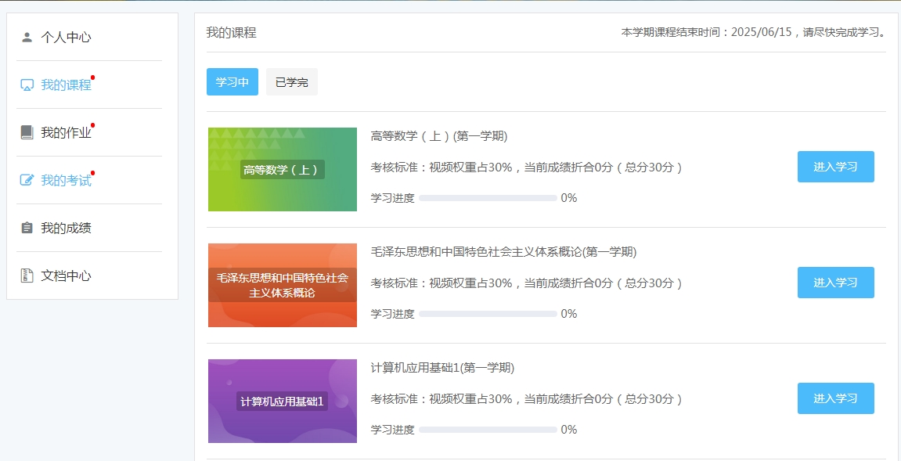
Task: Click the title 高等数学（上）(第一学期)
Action: (439, 136)
